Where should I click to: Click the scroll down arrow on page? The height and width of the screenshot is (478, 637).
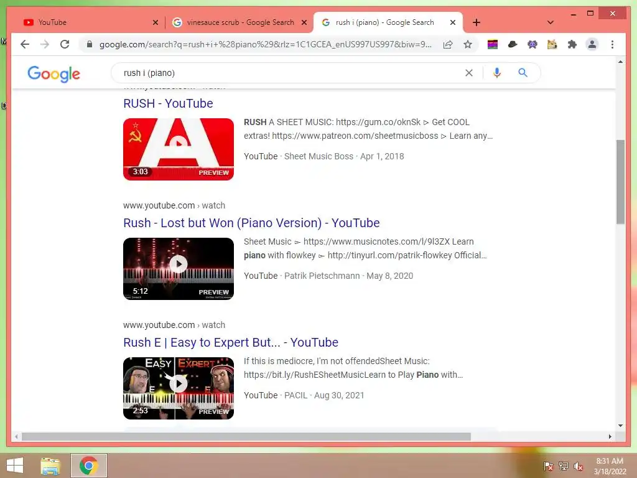pyautogui.click(x=620, y=426)
